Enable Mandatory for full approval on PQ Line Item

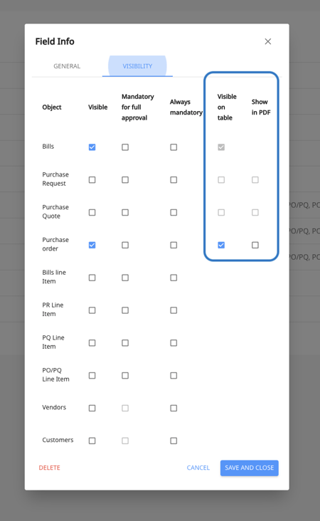125,342
